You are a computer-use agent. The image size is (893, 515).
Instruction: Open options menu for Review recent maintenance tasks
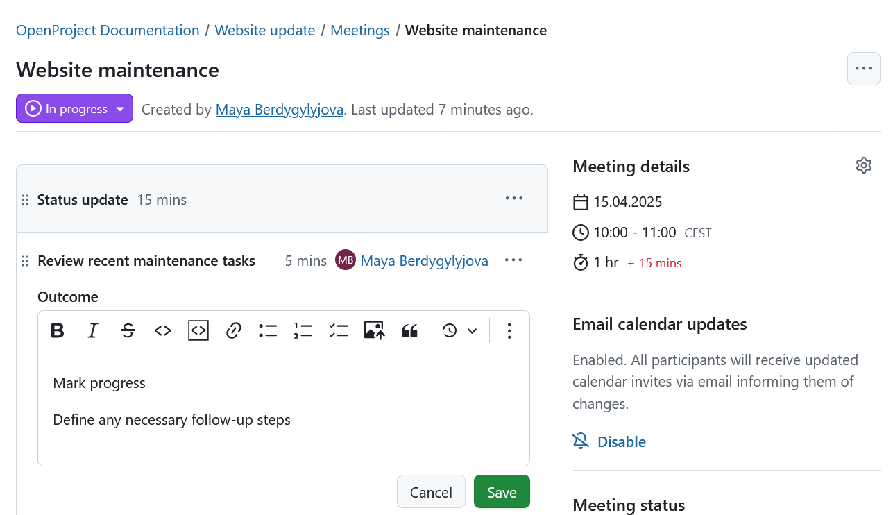click(513, 260)
